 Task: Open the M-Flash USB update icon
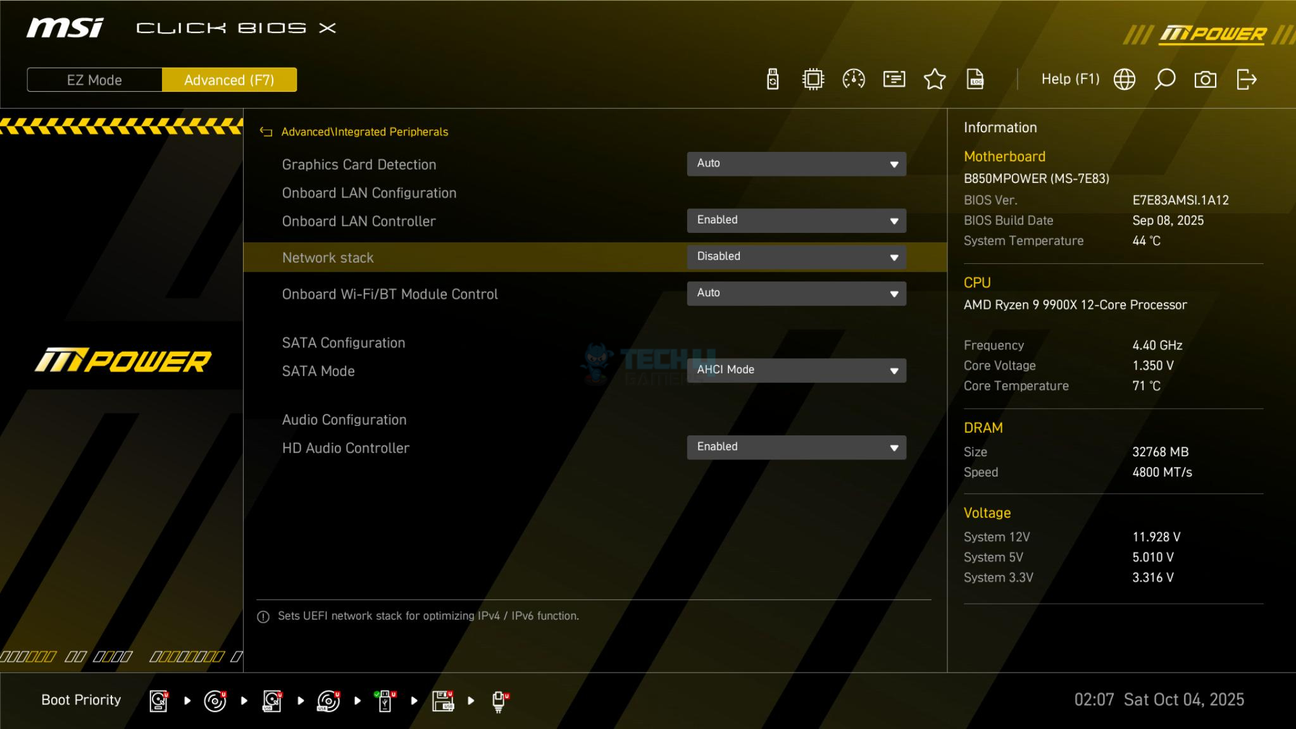point(773,80)
